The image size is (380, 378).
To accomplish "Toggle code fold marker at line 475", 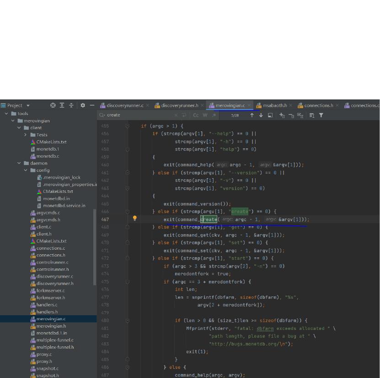I will (x=128, y=282).
